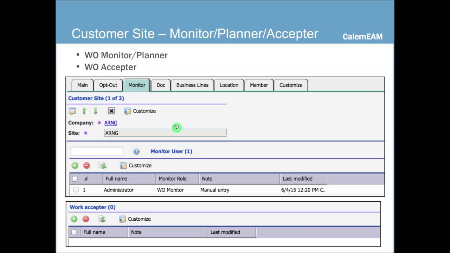Check the box for the Administrator row
This screenshot has height=253, width=450.
click(76, 190)
